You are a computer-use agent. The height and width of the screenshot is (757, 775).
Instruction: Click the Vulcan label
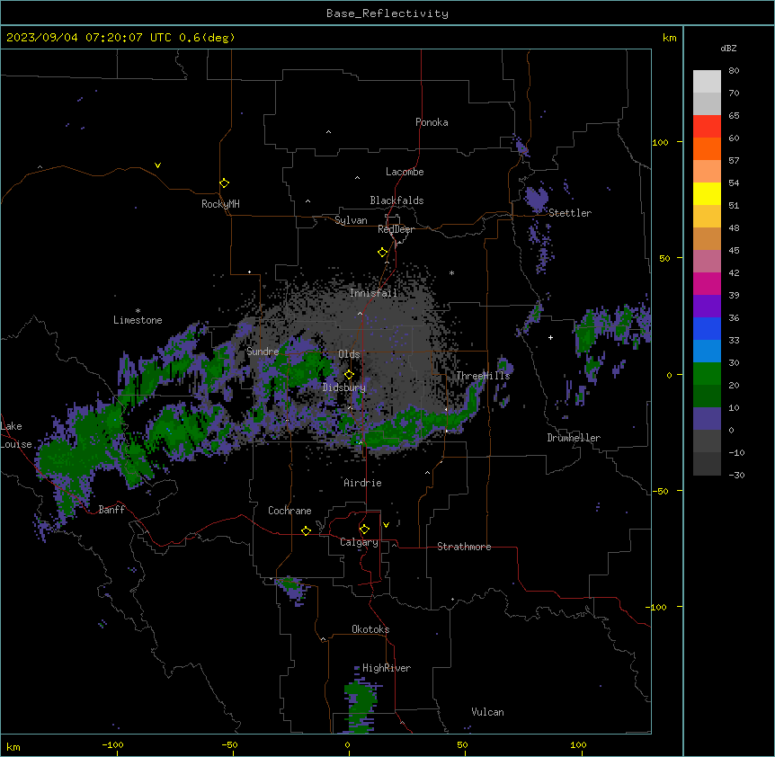pos(488,712)
